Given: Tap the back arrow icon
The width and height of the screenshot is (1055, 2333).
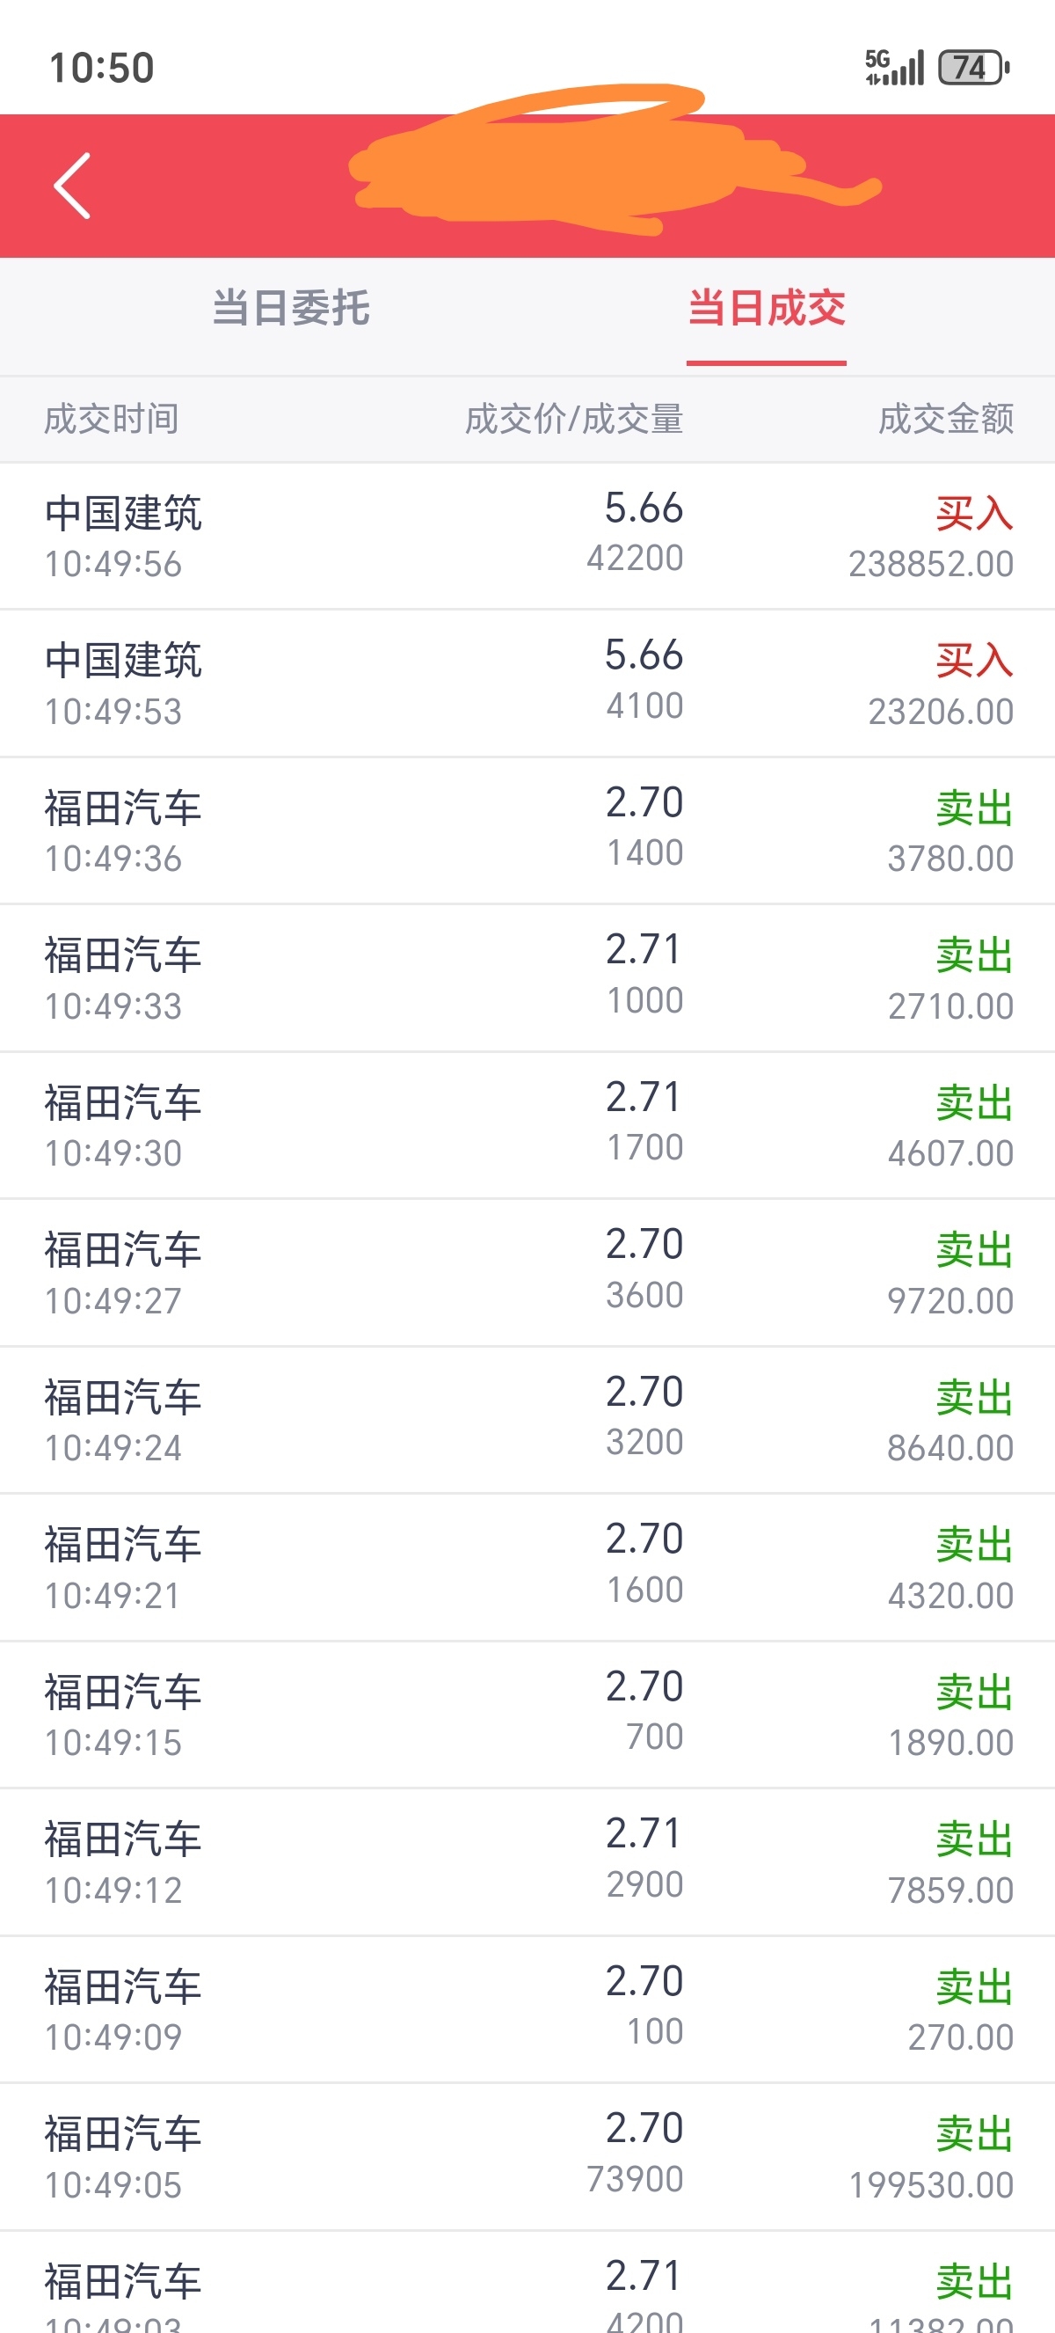Looking at the screenshot, I should (x=72, y=186).
